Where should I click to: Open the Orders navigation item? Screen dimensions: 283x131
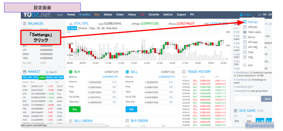click(120, 14)
